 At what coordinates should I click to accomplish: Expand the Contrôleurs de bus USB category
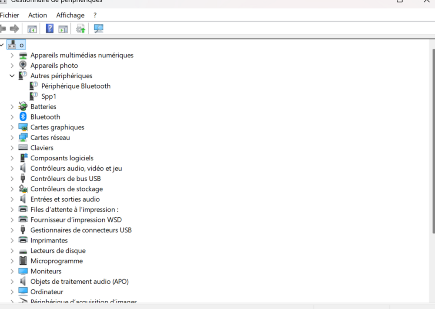(12, 179)
